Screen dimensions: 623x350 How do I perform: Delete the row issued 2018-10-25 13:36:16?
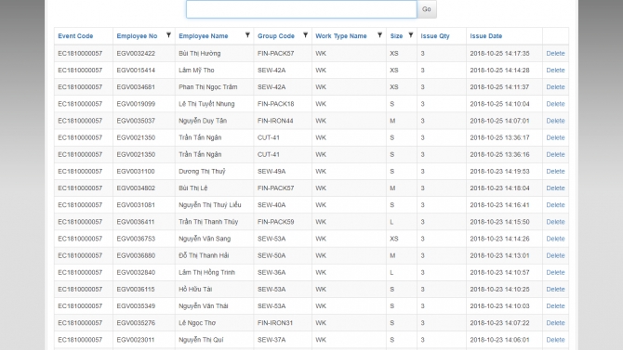tap(555, 154)
